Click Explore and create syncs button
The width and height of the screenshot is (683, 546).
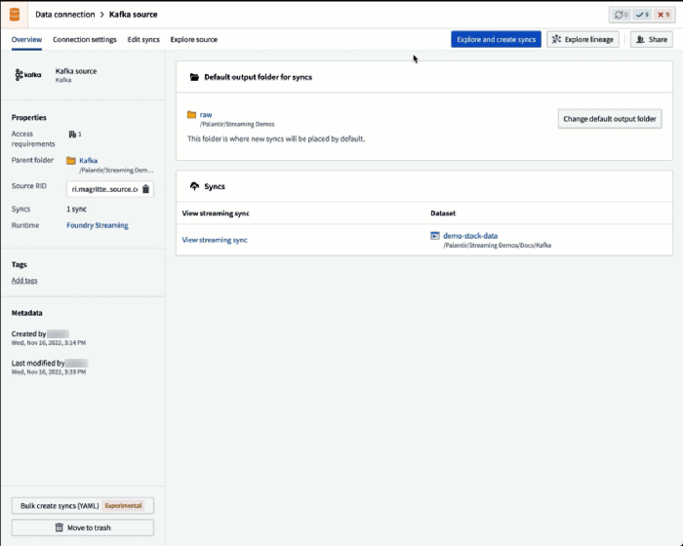coord(496,39)
